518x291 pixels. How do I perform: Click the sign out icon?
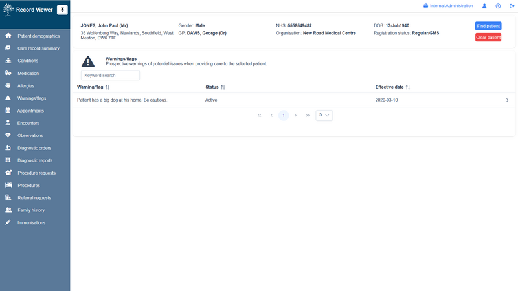click(x=512, y=6)
